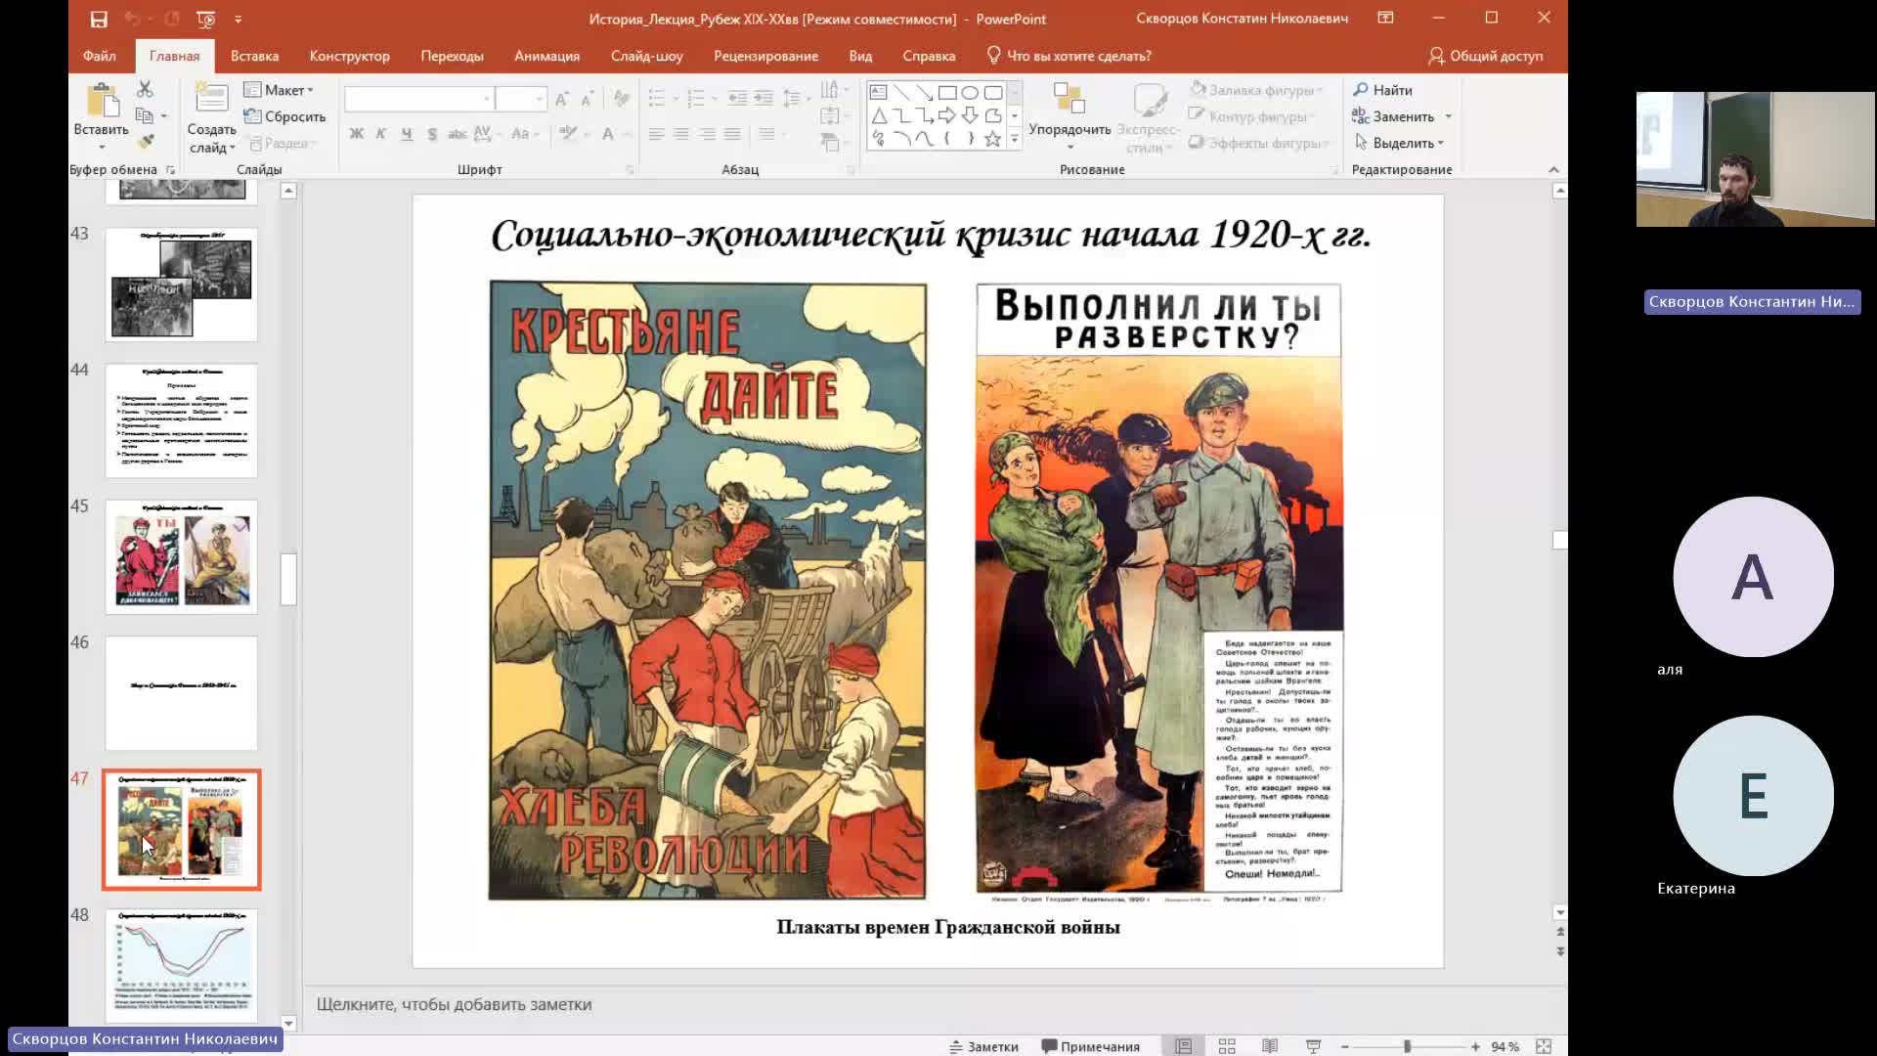The image size is (1877, 1056).
Task: Switch to the Слайд-шоу tab
Action: click(x=646, y=56)
